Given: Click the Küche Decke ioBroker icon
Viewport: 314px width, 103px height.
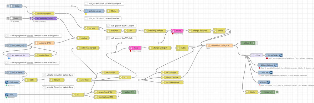Looking at the screenshot, I should pyautogui.click(x=281, y=55).
